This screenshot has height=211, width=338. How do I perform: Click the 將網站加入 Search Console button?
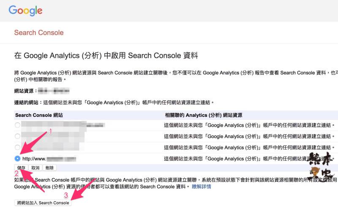click(x=43, y=203)
